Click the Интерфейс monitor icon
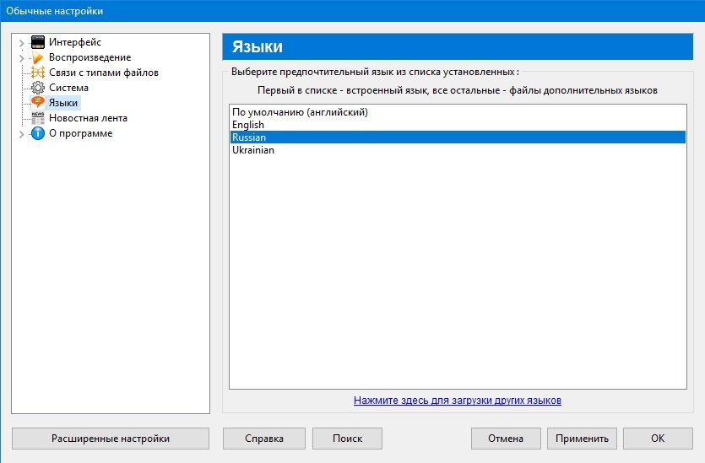Viewport: 705px width, 463px height. pos(38,42)
